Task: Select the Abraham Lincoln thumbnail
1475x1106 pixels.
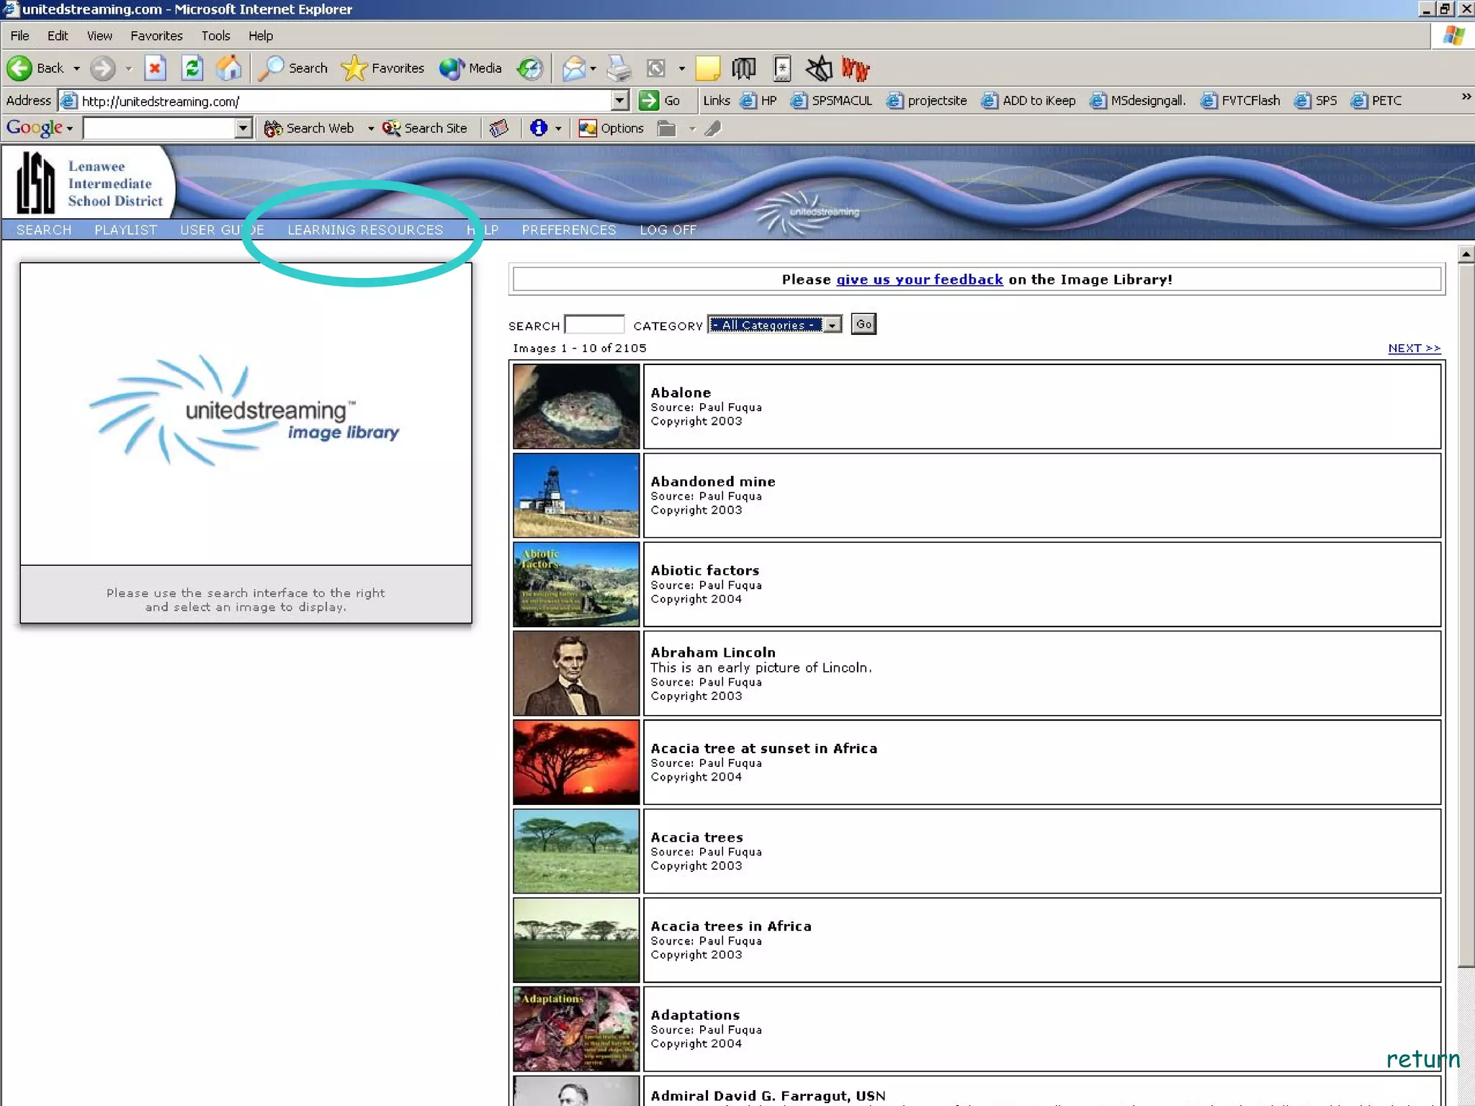Action: pos(575,673)
